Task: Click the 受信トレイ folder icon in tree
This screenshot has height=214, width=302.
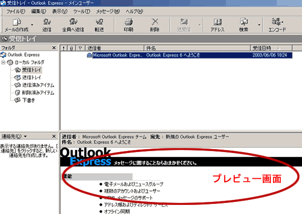Action: click(18, 69)
